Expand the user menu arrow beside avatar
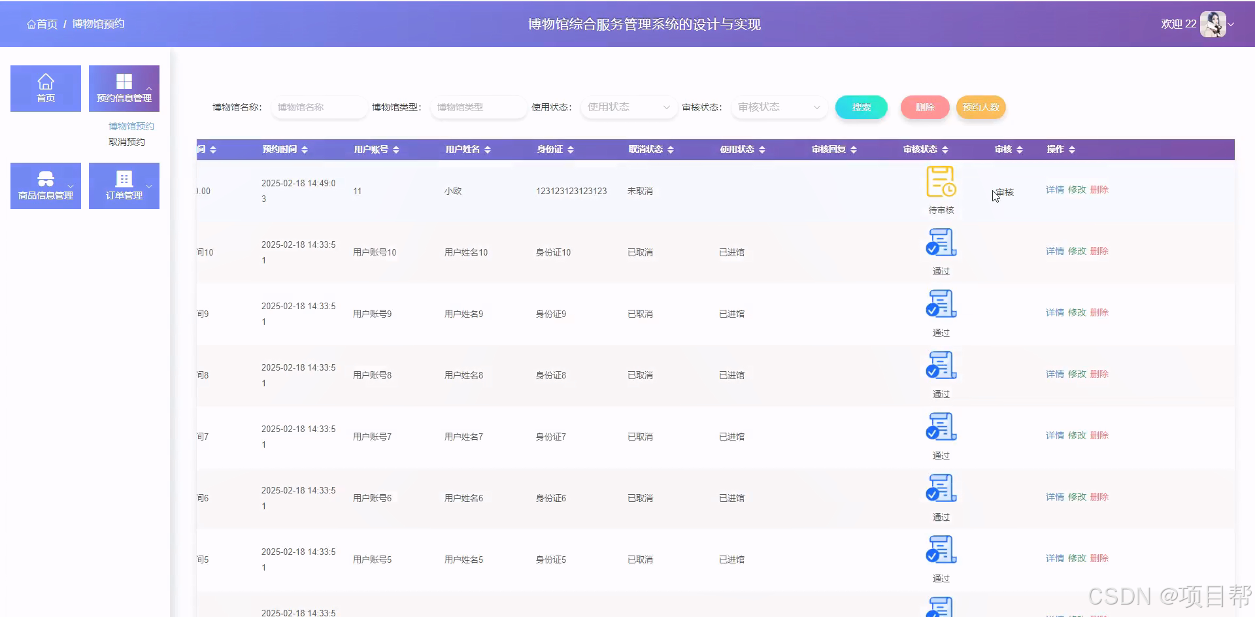1255x617 pixels. click(1231, 24)
